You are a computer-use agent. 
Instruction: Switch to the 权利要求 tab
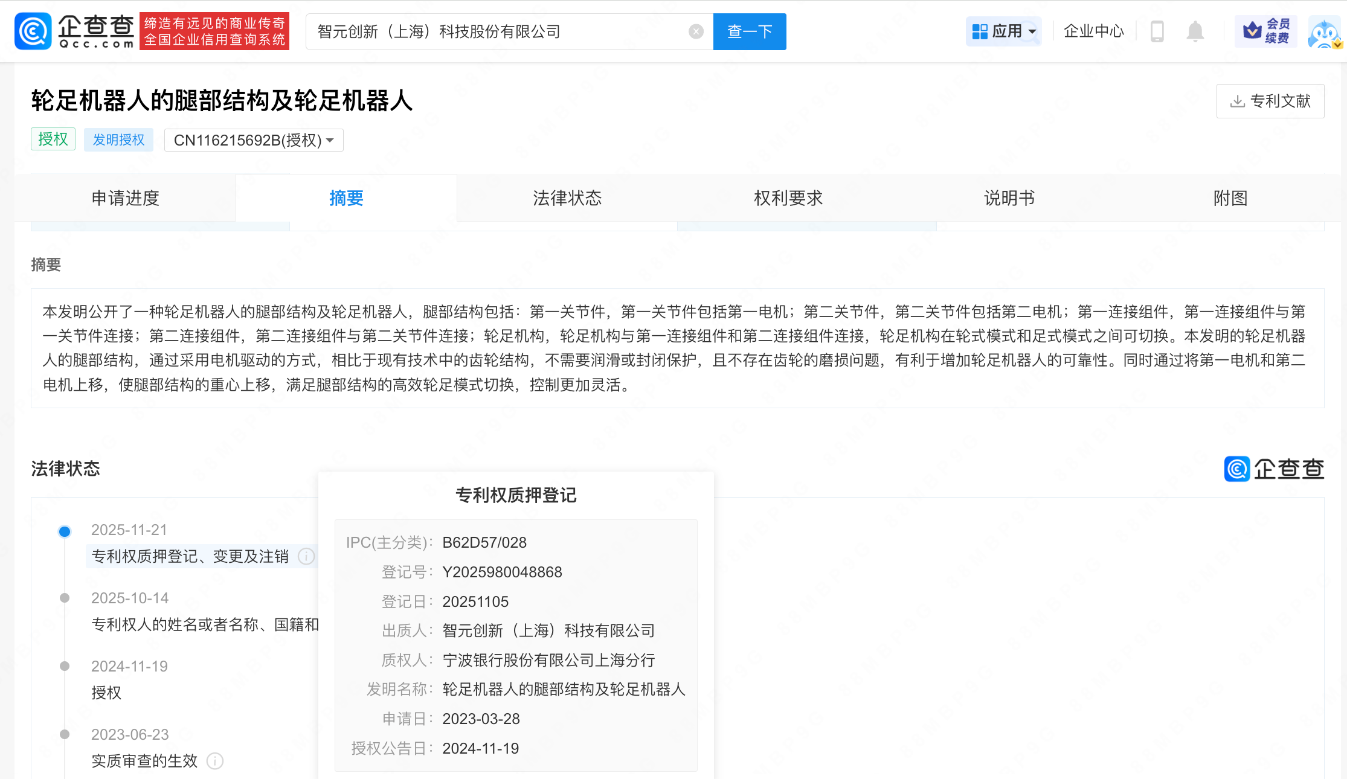point(788,198)
